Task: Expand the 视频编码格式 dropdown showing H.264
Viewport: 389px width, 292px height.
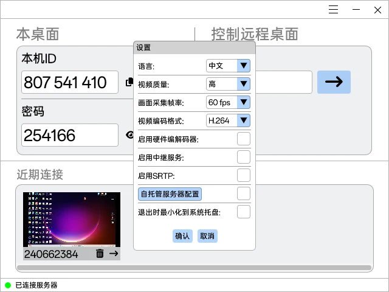Action: [x=228, y=120]
